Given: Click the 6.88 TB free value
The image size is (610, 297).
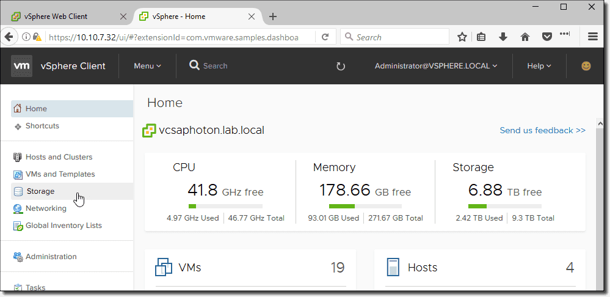Looking at the screenshot, I should click(505, 190).
